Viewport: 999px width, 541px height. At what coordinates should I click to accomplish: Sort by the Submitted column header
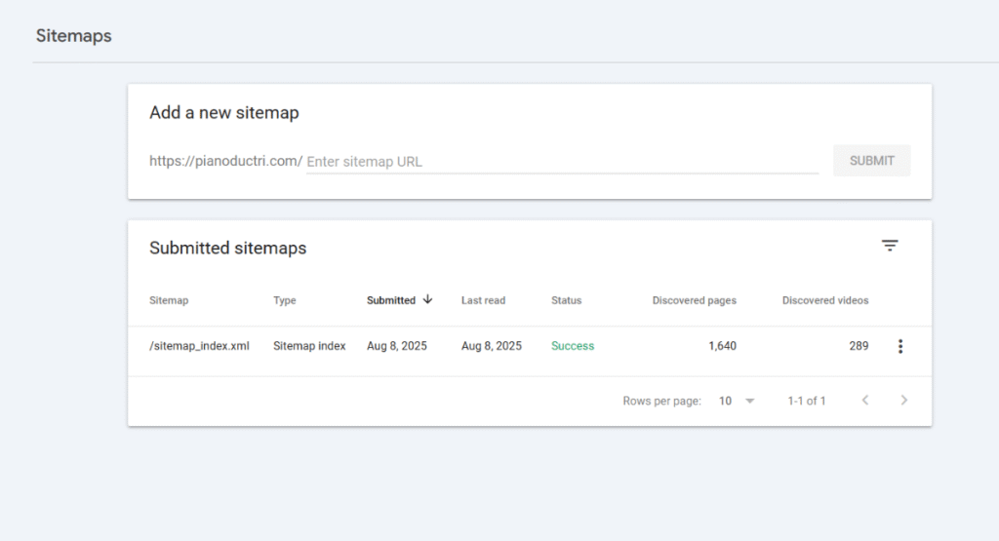click(x=391, y=300)
